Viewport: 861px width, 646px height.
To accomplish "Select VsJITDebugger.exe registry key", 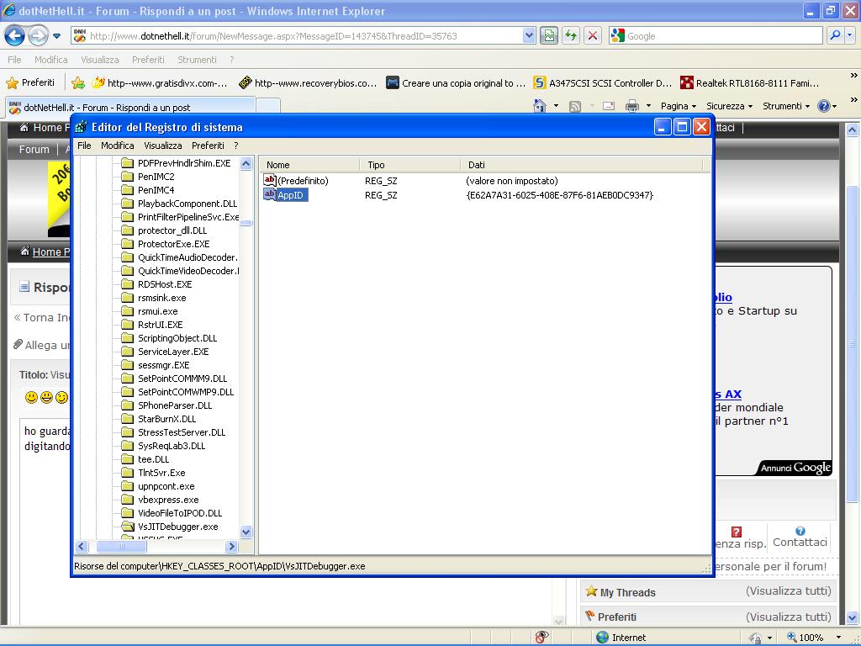I will [178, 527].
